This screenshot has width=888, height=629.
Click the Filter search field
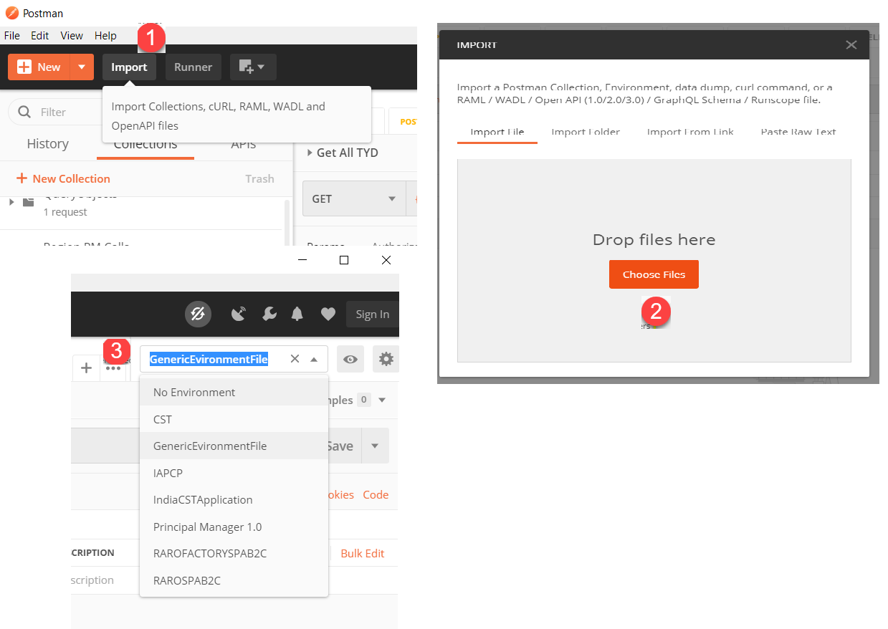coord(56,112)
